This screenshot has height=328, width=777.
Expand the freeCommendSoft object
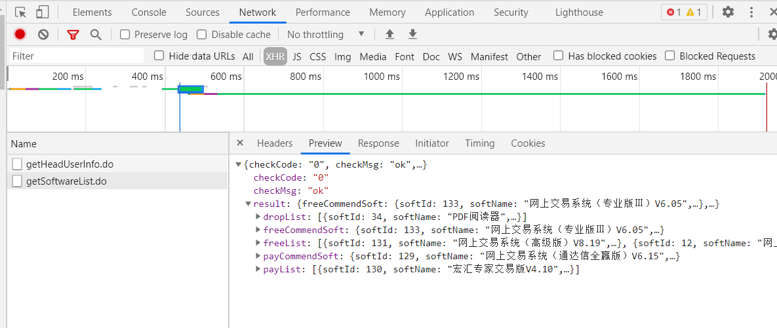tap(258, 230)
